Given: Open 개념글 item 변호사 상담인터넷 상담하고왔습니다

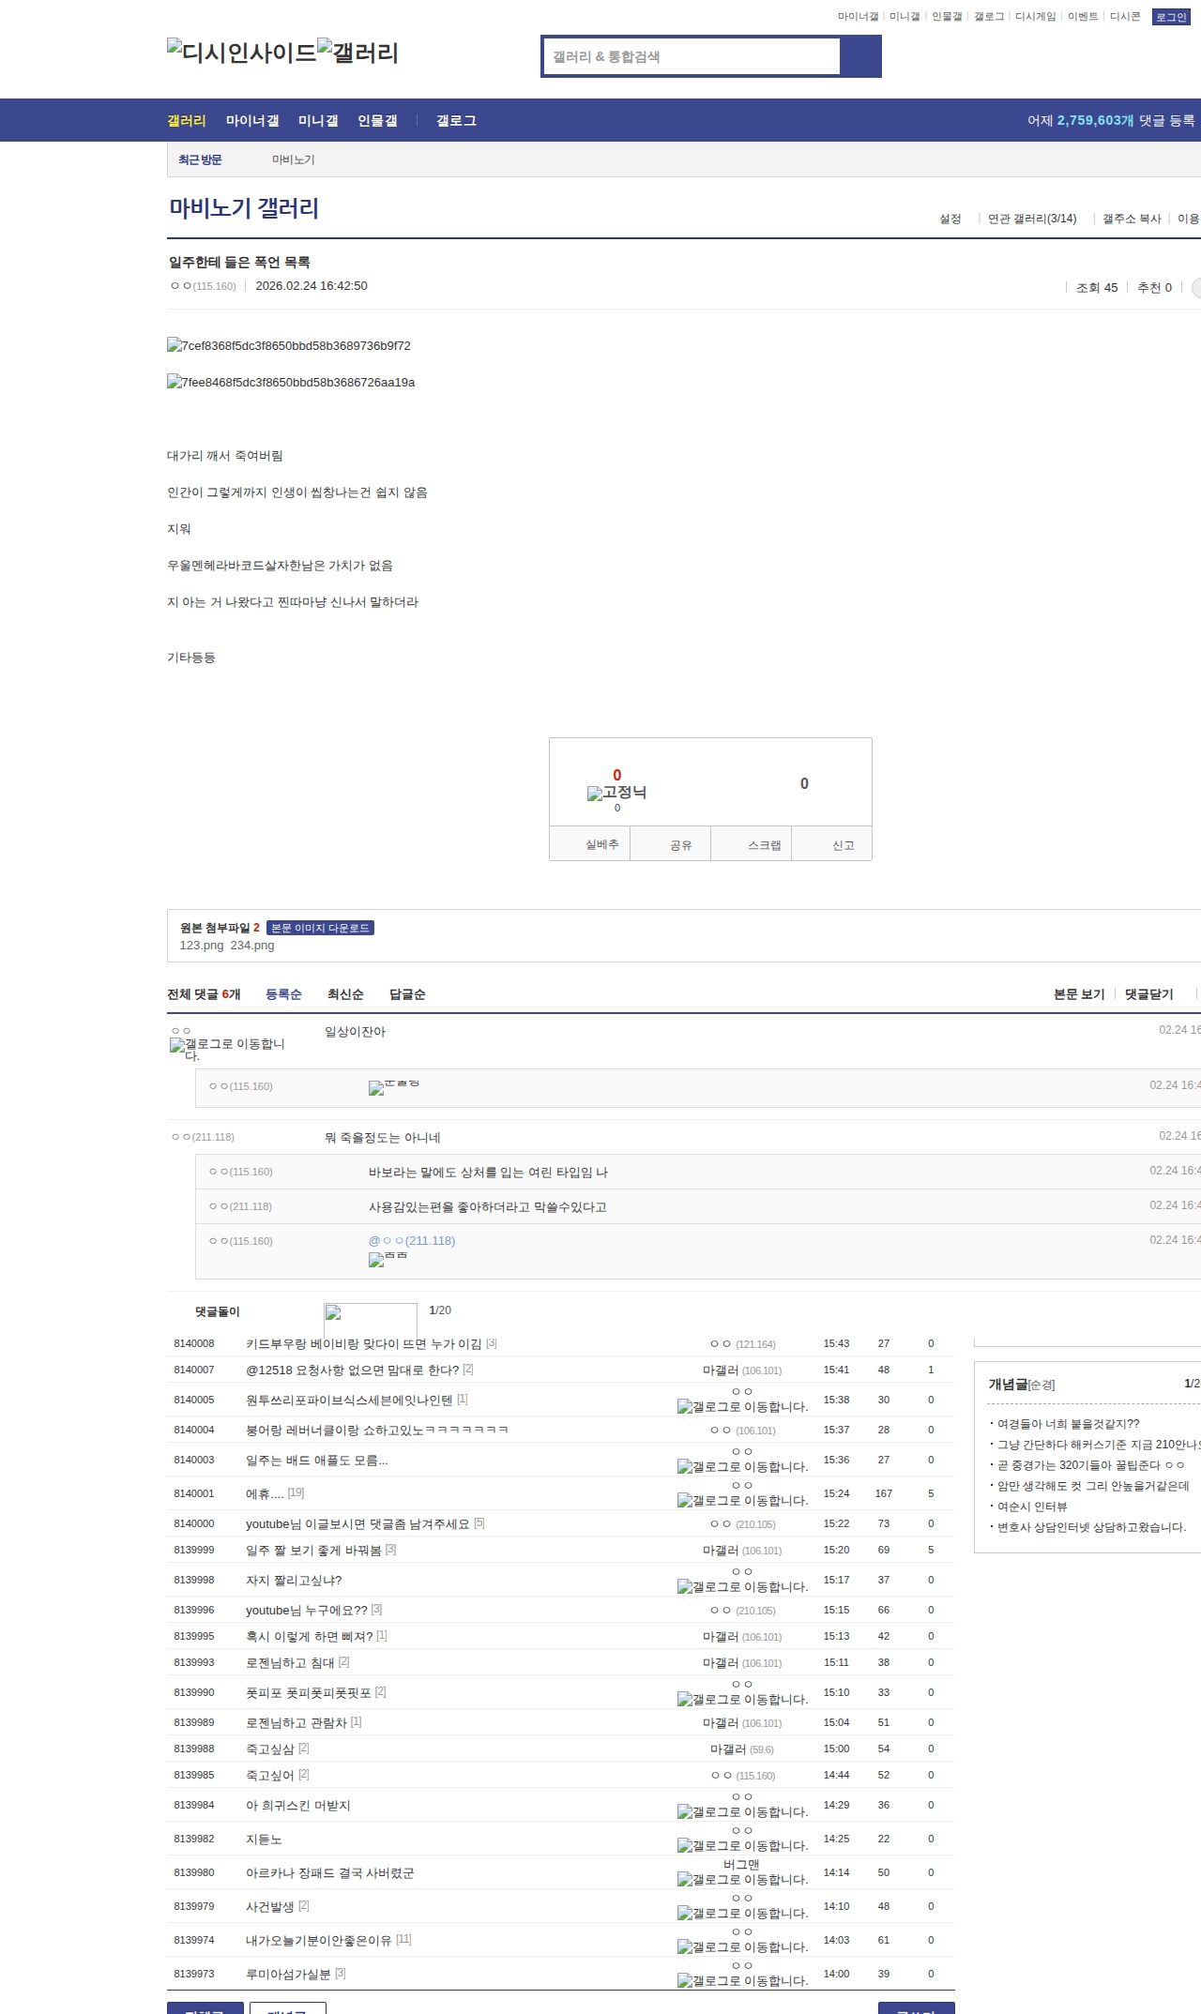Looking at the screenshot, I should [1092, 1527].
